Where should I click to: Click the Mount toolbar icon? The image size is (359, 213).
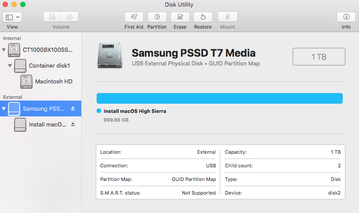[227, 17]
